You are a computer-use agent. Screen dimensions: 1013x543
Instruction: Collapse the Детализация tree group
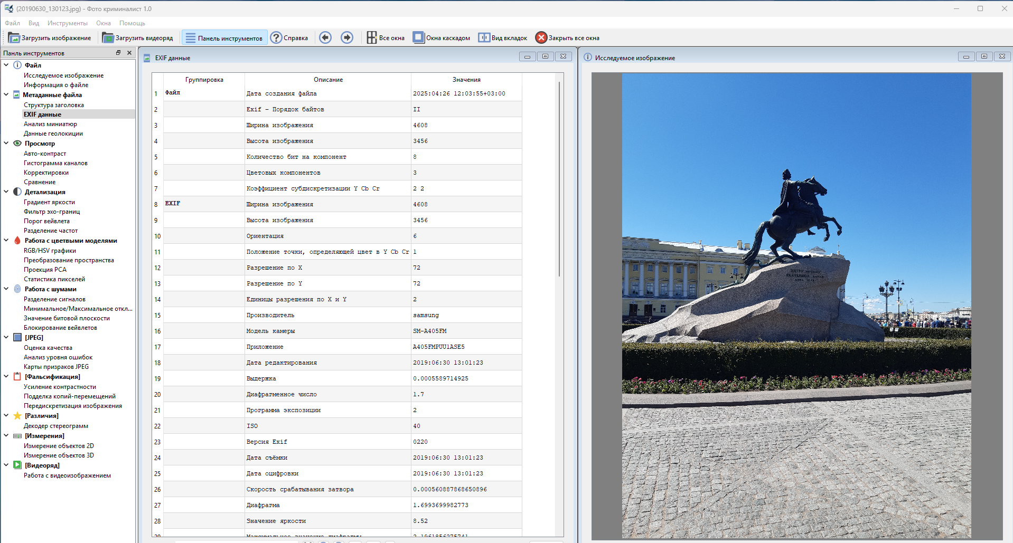[x=6, y=192]
